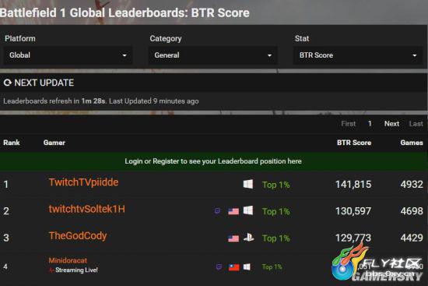Click Windows platform icon for TwitchTVpiidde
Image resolution: width=428 pixels, height=286 pixels.
pos(248,184)
